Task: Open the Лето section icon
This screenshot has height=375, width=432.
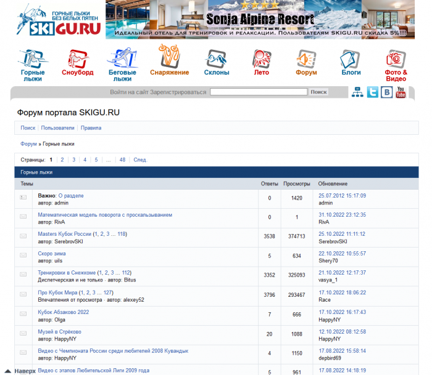Action: coord(262,58)
